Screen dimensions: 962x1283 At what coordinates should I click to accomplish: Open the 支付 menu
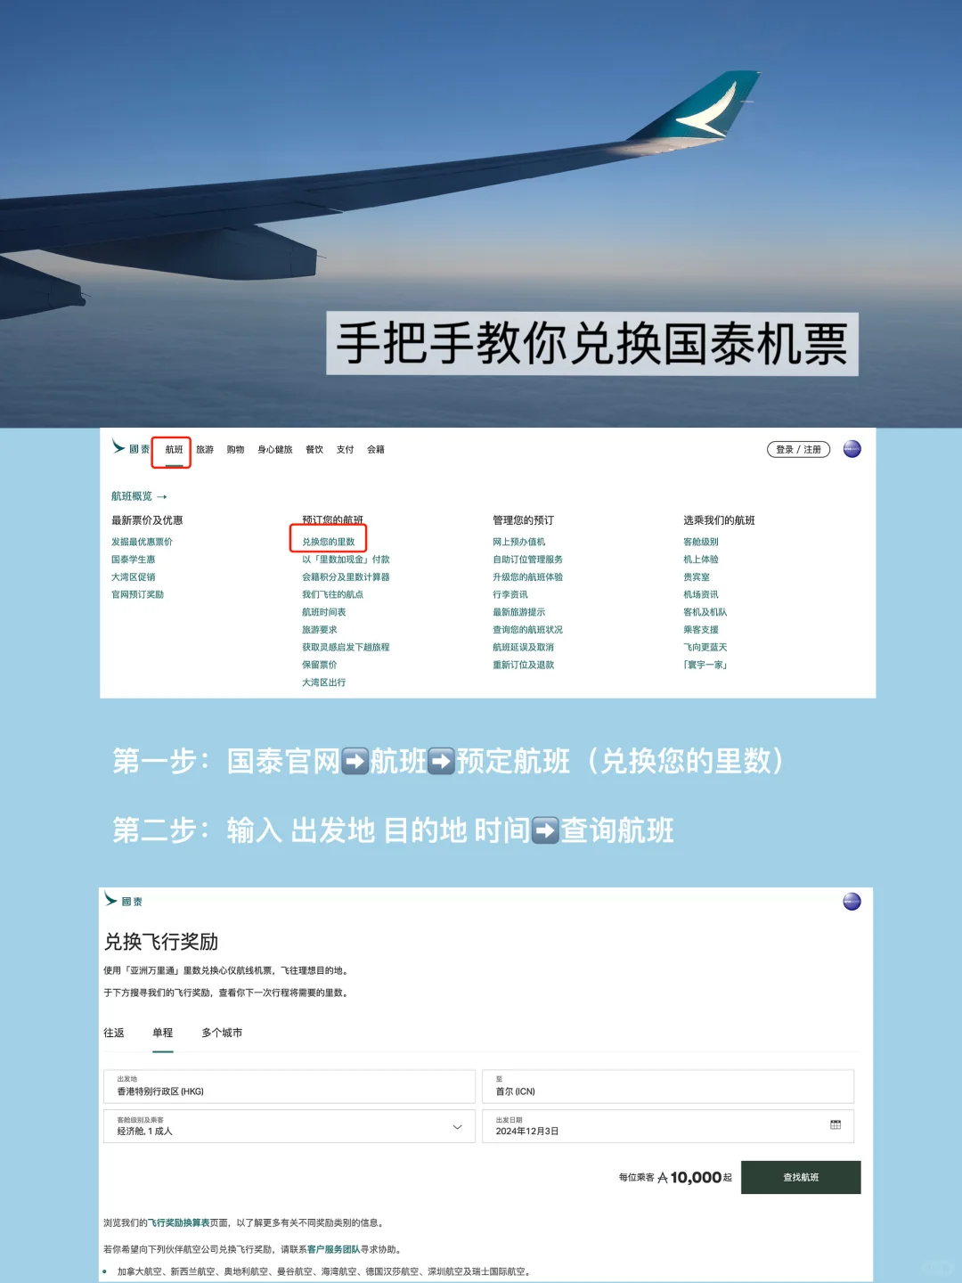pos(345,450)
